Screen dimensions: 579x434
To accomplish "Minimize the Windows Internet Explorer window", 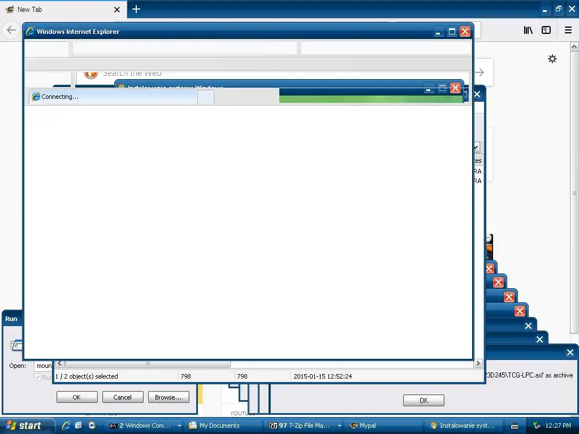I will tap(438, 32).
